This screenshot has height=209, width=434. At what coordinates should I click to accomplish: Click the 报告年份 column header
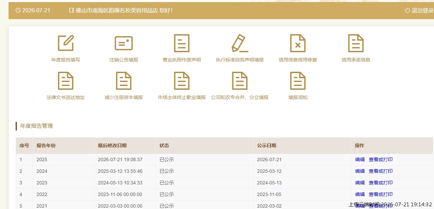coord(46,145)
